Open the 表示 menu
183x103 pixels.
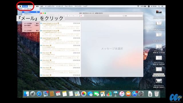(x=42, y=6)
